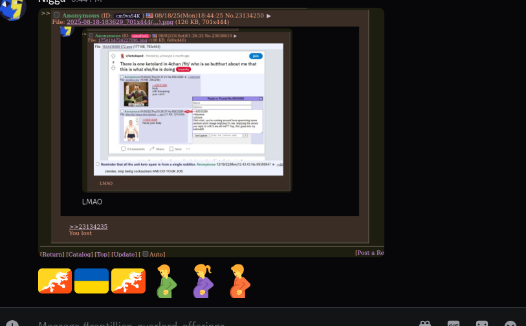Click the orange-shirt pregnant person emoji
The width and height of the screenshot is (526, 326).
[x=240, y=281]
